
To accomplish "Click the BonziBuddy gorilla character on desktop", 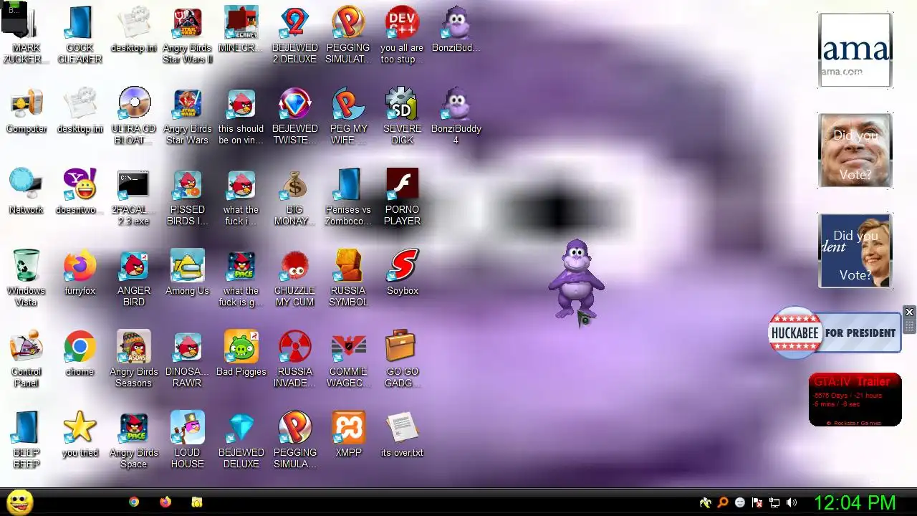I will coord(576,279).
